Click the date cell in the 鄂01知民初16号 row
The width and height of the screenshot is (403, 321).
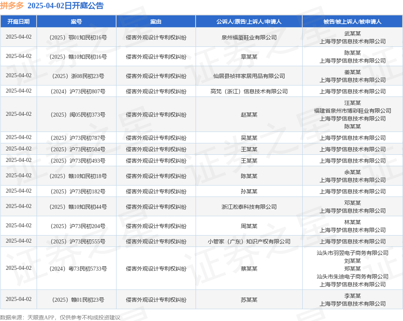click(18, 37)
